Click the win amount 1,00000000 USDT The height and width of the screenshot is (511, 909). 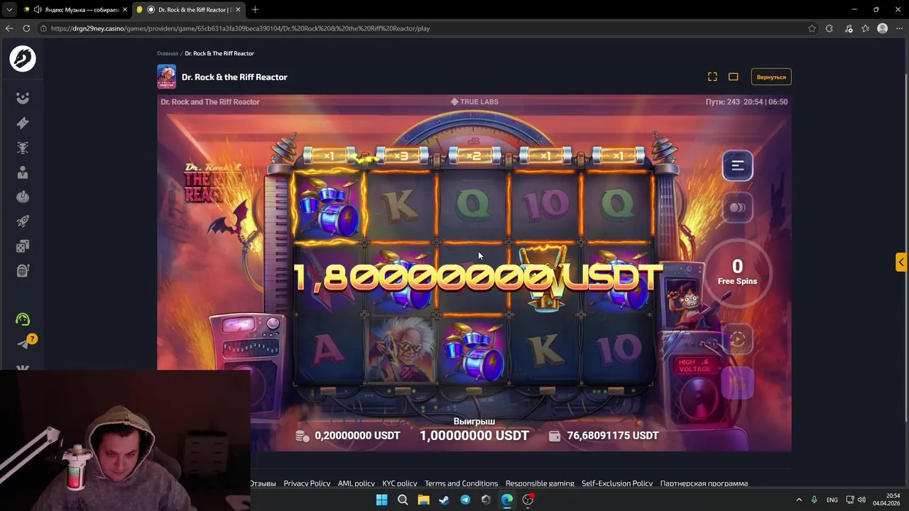click(x=474, y=435)
